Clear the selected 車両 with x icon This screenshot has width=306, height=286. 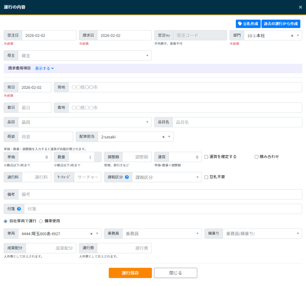click(x=91, y=234)
